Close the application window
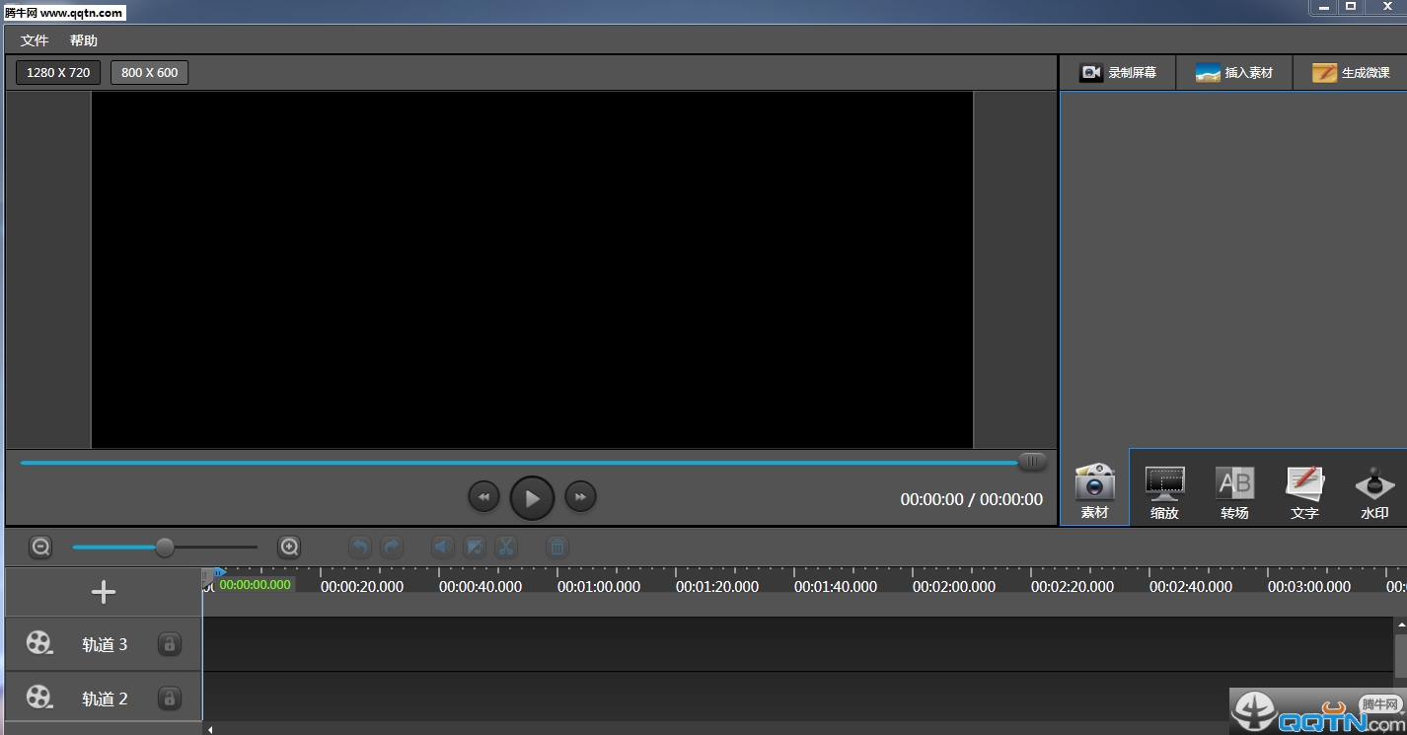1407x735 pixels. pos(1386,7)
